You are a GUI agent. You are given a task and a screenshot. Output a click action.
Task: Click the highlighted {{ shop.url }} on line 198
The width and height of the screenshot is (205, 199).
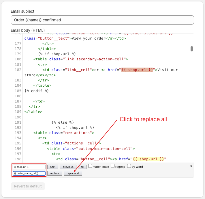(x=148, y=159)
